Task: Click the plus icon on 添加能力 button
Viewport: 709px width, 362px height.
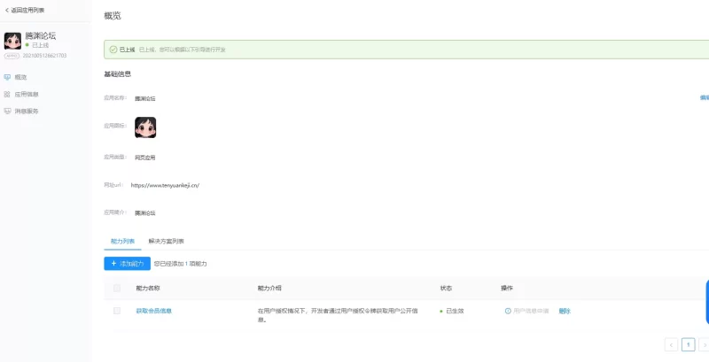Action: tap(113, 264)
